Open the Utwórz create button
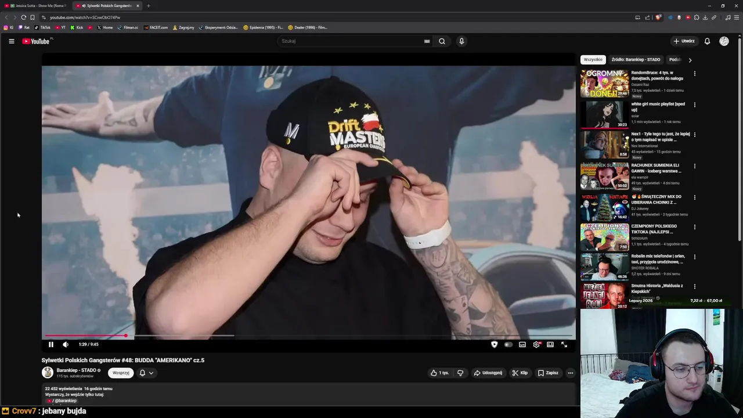This screenshot has width=743, height=418. tap(684, 41)
